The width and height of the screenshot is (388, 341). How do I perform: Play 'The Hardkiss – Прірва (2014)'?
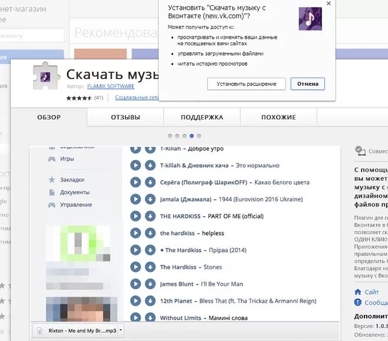[x=135, y=250]
